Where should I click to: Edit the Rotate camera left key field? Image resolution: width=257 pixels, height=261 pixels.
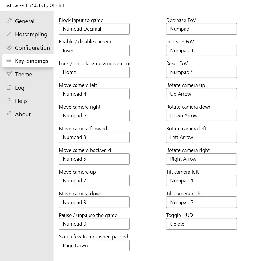pos(201,137)
